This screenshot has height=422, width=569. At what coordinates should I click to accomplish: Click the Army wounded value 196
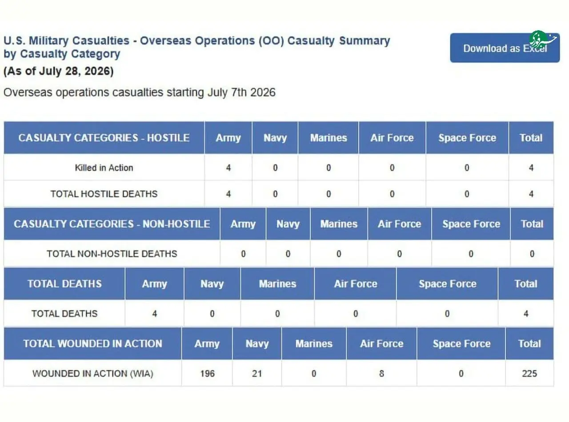(x=207, y=374)
